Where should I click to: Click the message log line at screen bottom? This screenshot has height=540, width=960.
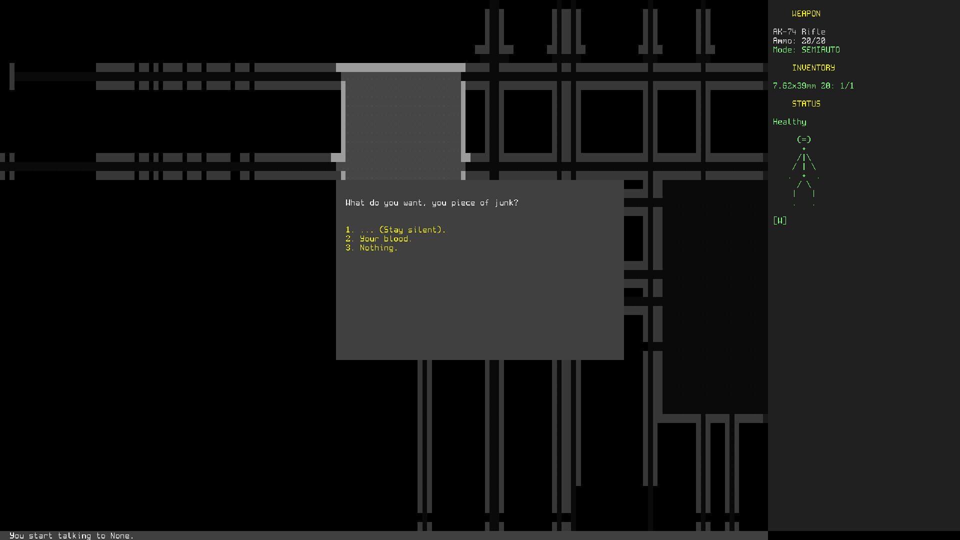[x=72, y=535]
